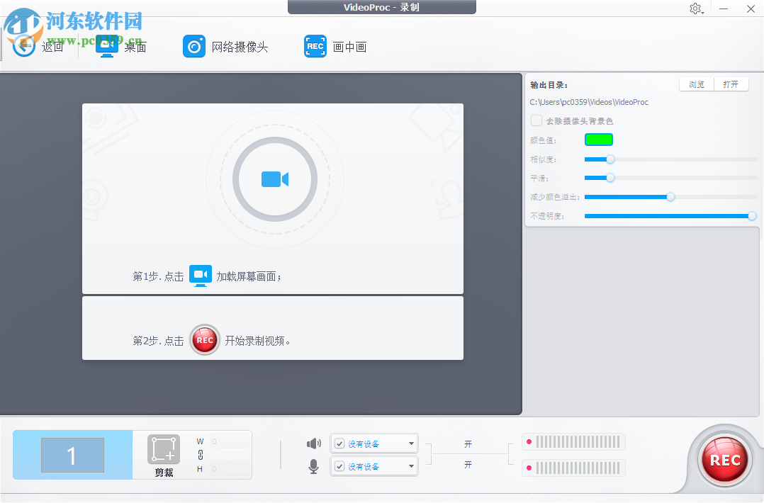Click the speaker audio output icon

314,443
